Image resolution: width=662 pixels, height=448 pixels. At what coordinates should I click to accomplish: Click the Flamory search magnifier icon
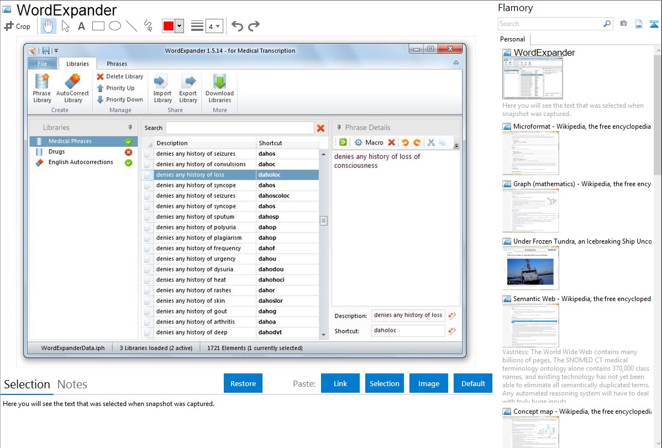[607, 24]
